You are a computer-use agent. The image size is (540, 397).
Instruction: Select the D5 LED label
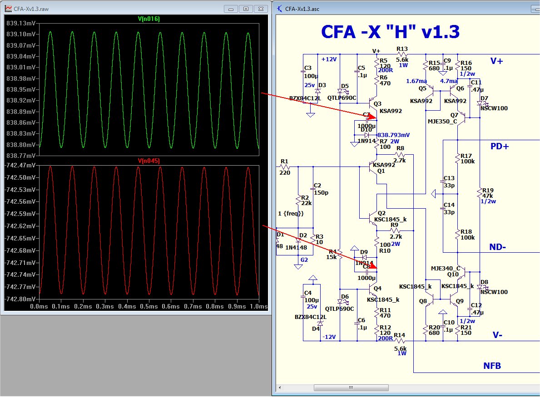(x=345, y=86)
